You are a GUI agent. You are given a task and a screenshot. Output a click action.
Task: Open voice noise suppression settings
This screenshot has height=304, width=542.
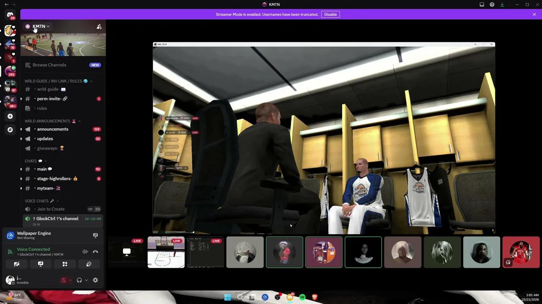[85, 252]
